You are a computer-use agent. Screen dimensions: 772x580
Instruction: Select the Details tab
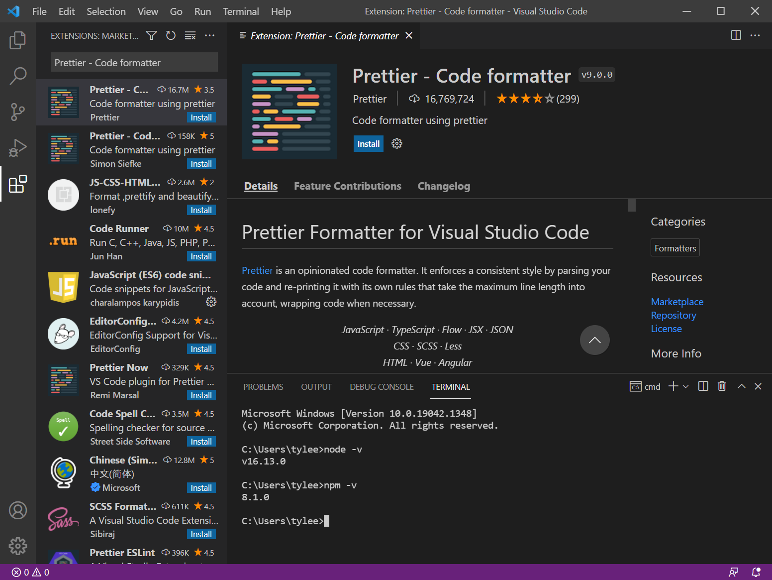pos(261,186)
